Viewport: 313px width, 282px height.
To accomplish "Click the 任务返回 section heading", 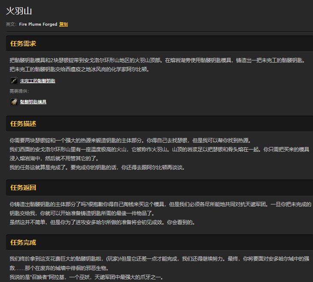I will point(23,188).
